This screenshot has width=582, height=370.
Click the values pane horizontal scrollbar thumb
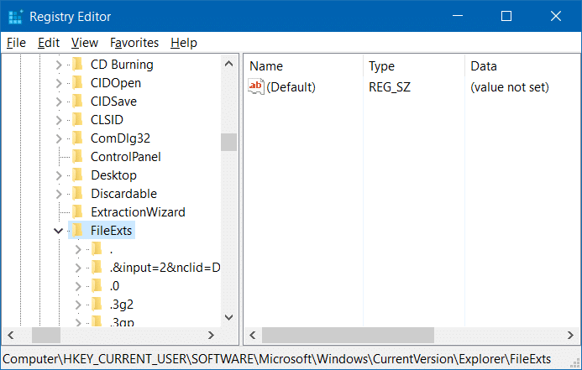click(x=348, y=336)
